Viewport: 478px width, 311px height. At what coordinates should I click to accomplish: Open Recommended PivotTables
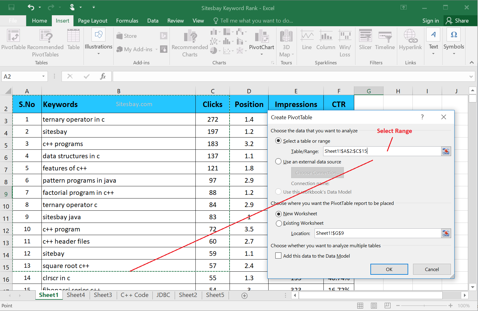click(x=45, y=43)
